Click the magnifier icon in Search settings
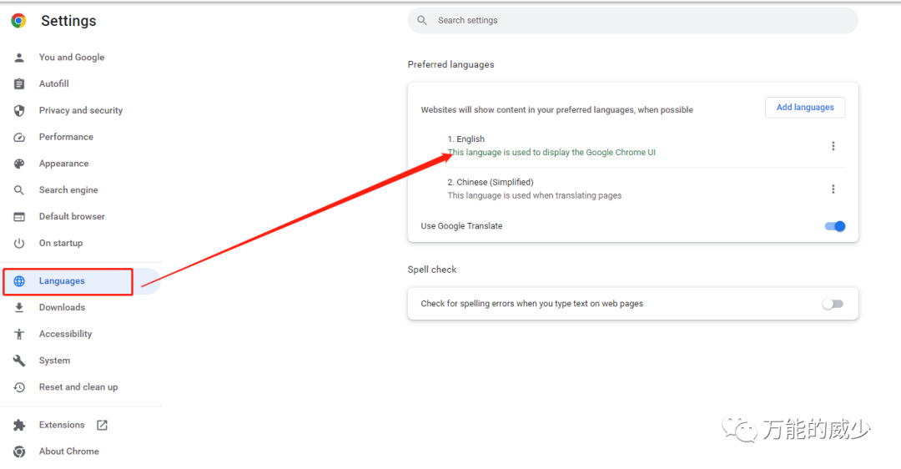Screen dimensions: 901x469 [x=422, y=20]
